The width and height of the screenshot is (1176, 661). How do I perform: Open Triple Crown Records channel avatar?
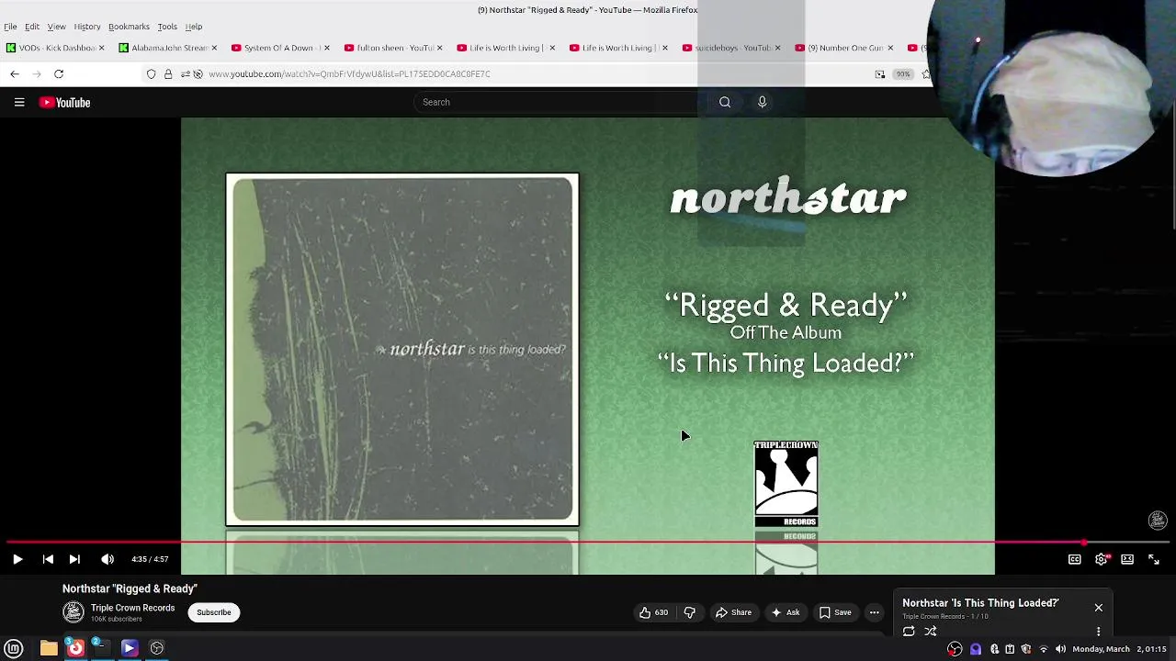[73, 612]
